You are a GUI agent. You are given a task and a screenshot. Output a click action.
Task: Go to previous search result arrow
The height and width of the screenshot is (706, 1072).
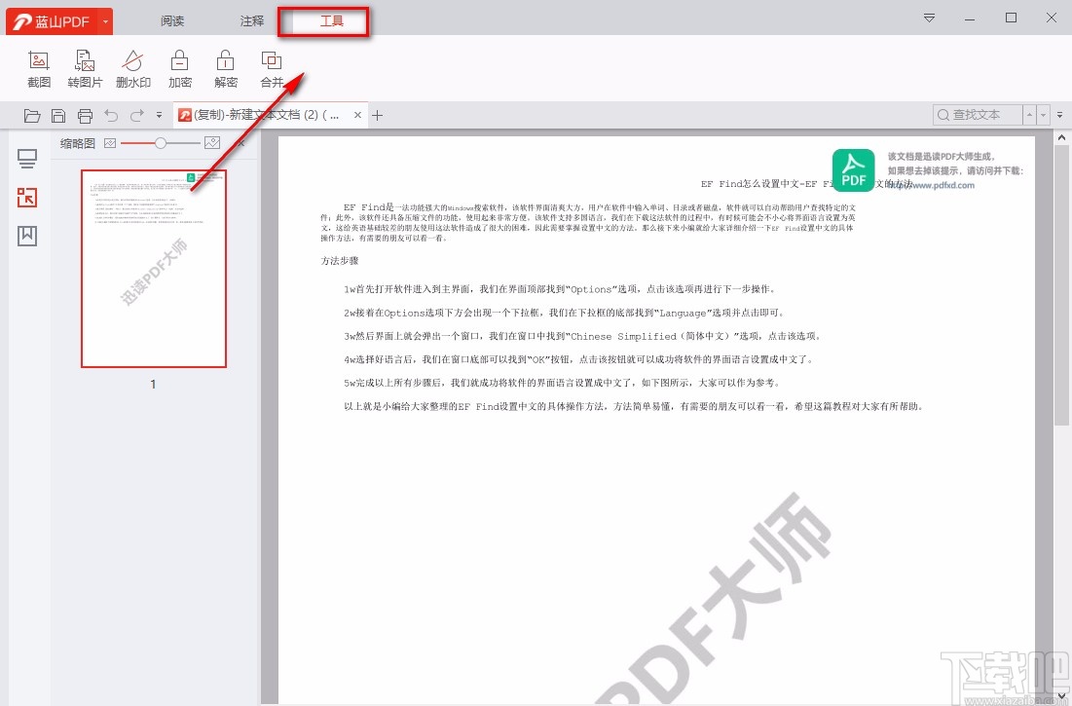[1029, 115]
